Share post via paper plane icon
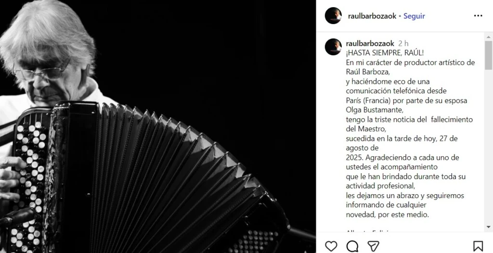 pyautogui.click(x=373, y=246)
